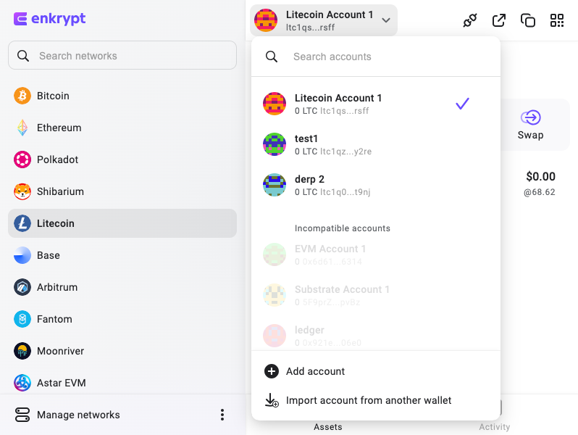The width and height of the screenshot is (578, 435).
Task: Click the Ethereum diamond icon
Action: (22, 128)
